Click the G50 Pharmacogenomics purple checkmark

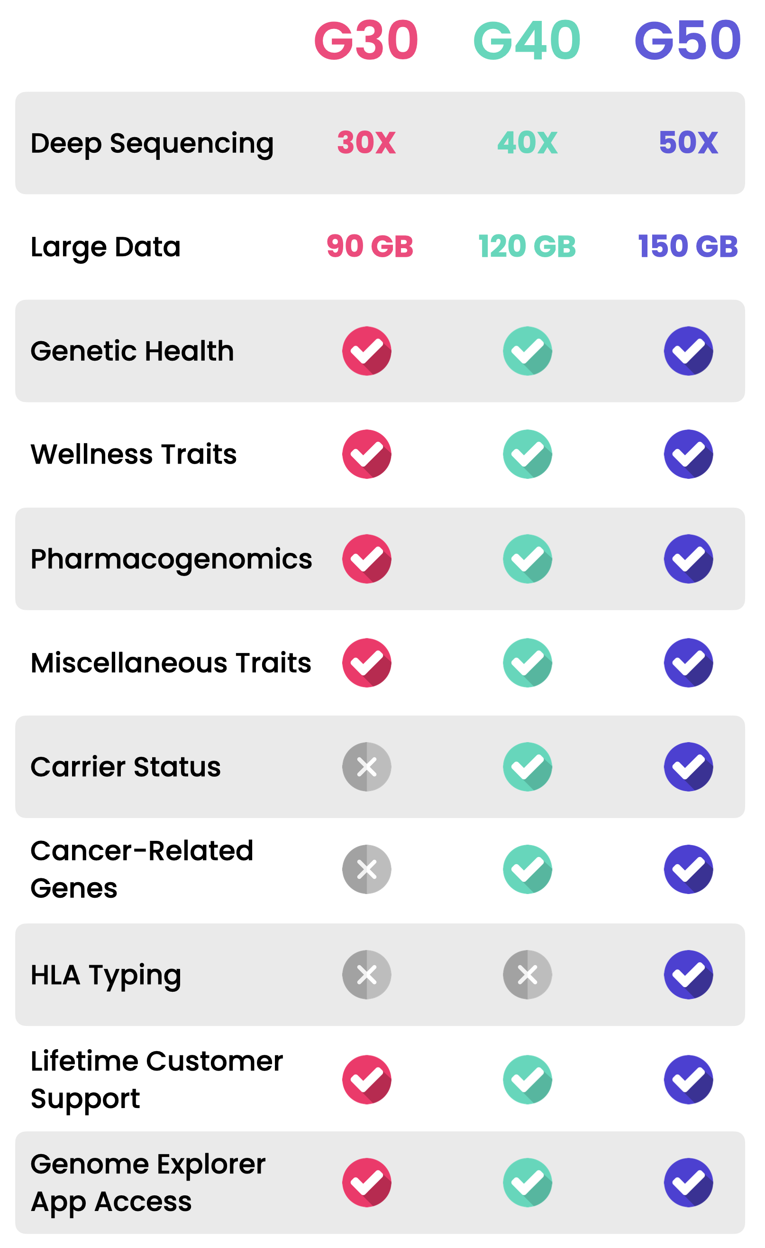coord(689,559)
